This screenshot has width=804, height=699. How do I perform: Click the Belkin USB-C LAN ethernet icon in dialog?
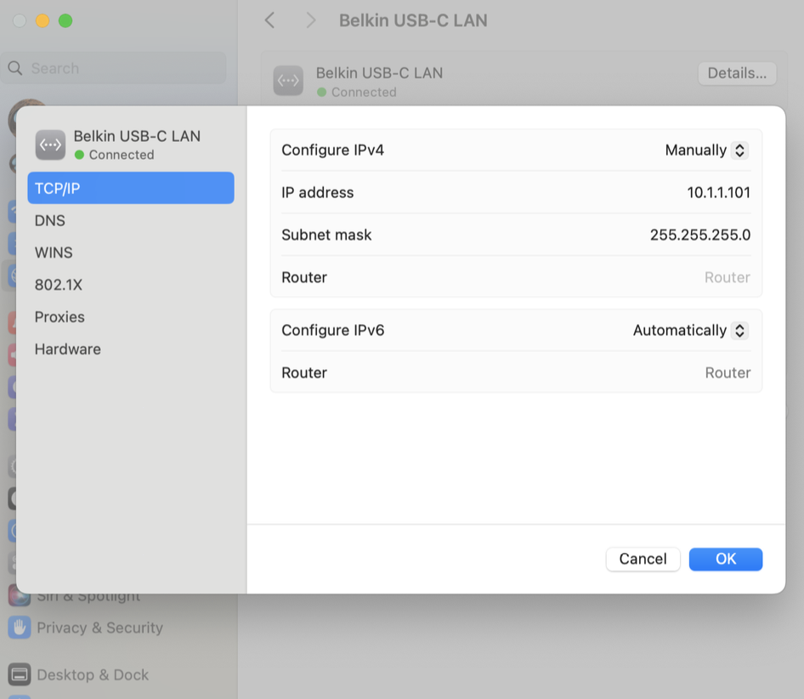pos(50,145)
